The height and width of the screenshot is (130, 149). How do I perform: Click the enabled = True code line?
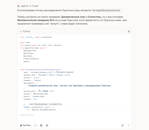click(x=30, y=99)
